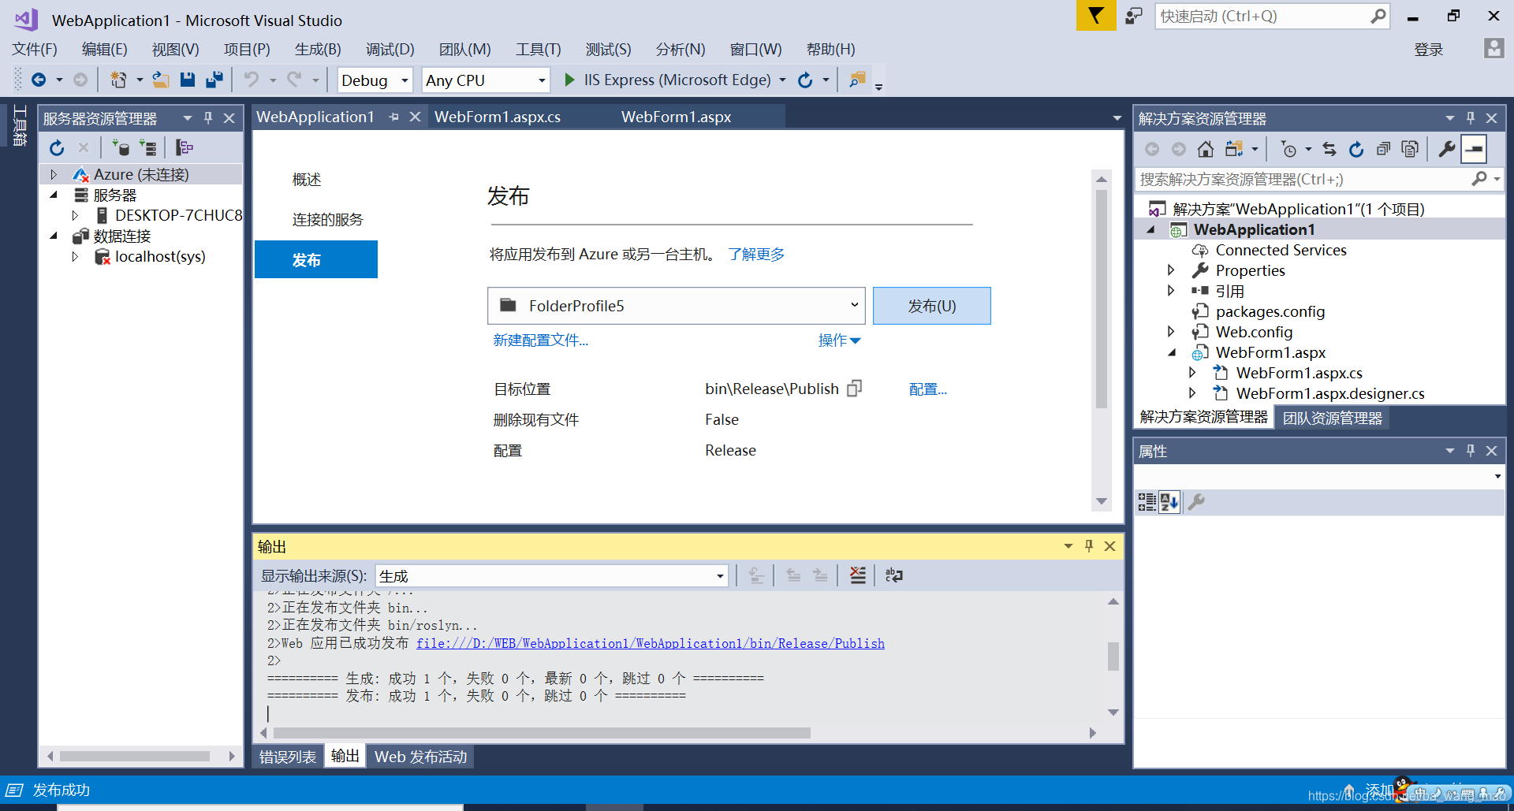Open the FolderProfile5 publish profile dropdown
Screen dimensions: 1514x811
(676, 306)
